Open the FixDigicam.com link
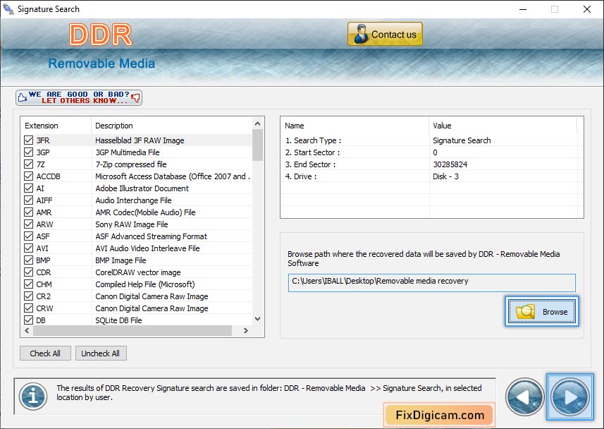Image resolution: width=604 pixels, height=429 pixels. tap(440, 415)
